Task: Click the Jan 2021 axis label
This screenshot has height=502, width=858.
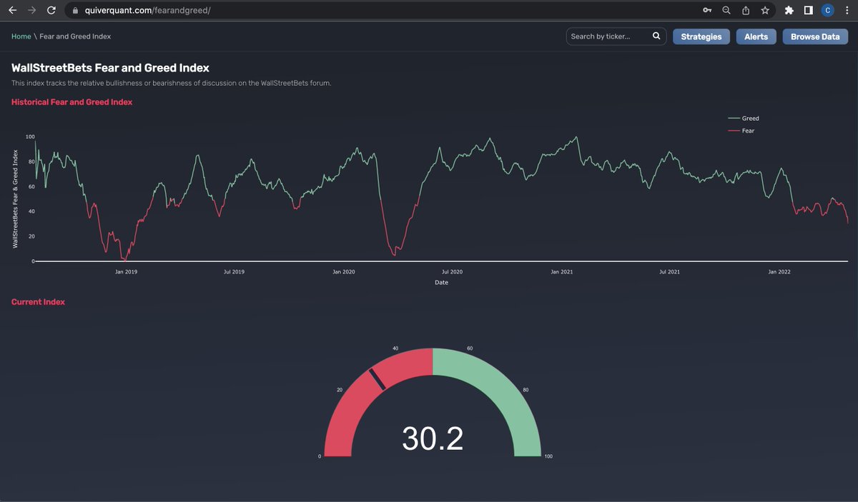Action: click(561, 272)
